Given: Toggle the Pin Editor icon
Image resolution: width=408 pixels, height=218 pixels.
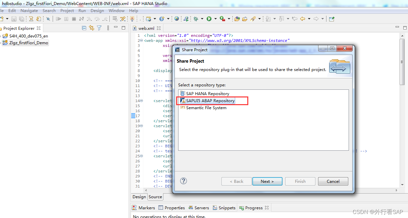Looking at the screenshot, I should pos(331,19).
